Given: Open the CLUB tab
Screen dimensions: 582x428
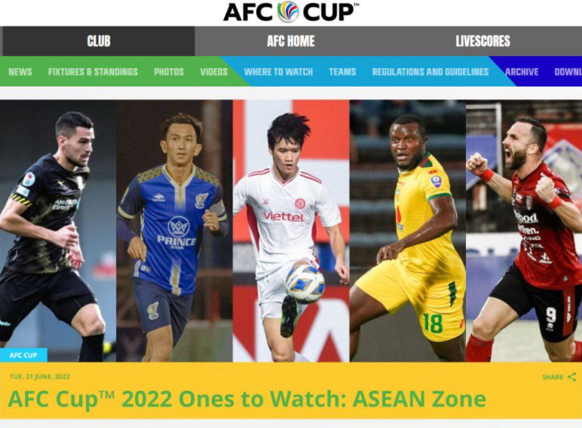Looking at the screenshot, I should tap(98, 41).
